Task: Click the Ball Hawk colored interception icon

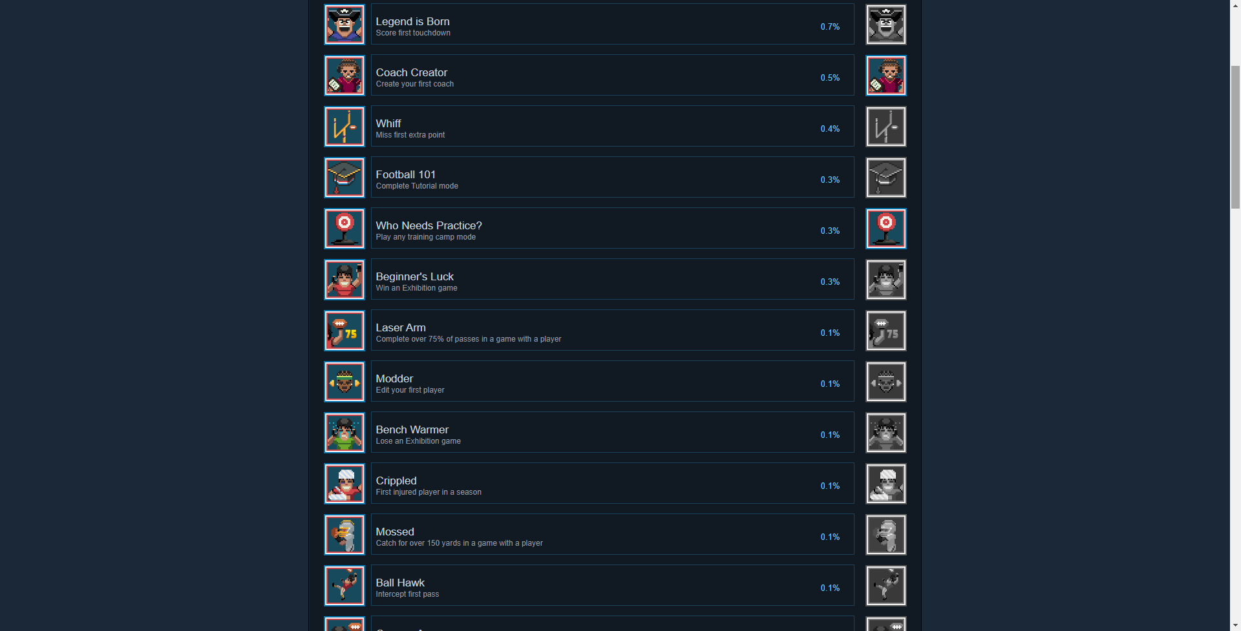Action: 345,586
